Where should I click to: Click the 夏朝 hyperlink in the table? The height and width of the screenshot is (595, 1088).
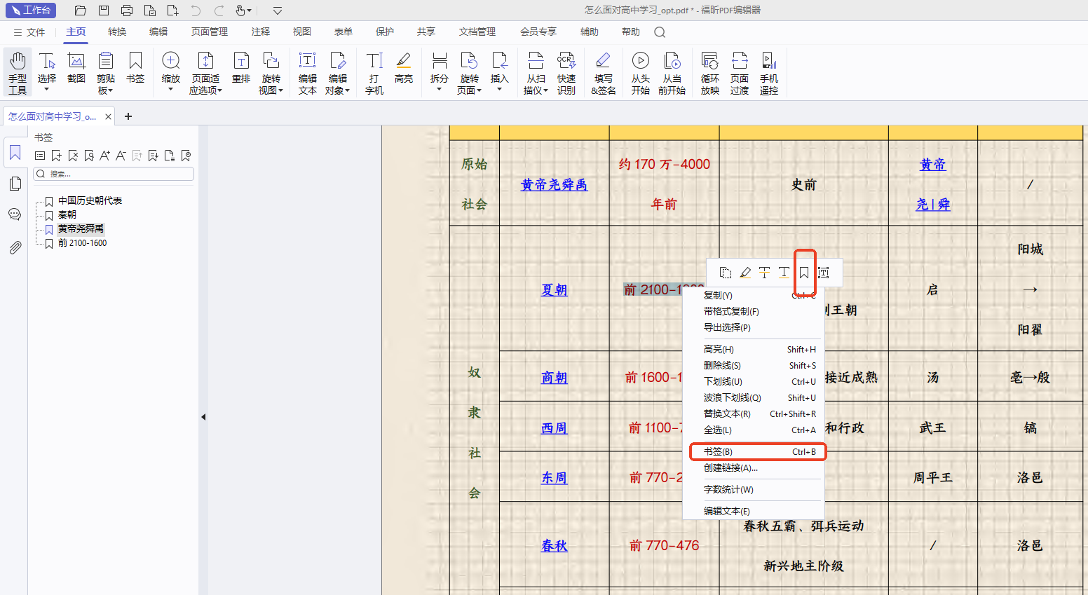554,289
